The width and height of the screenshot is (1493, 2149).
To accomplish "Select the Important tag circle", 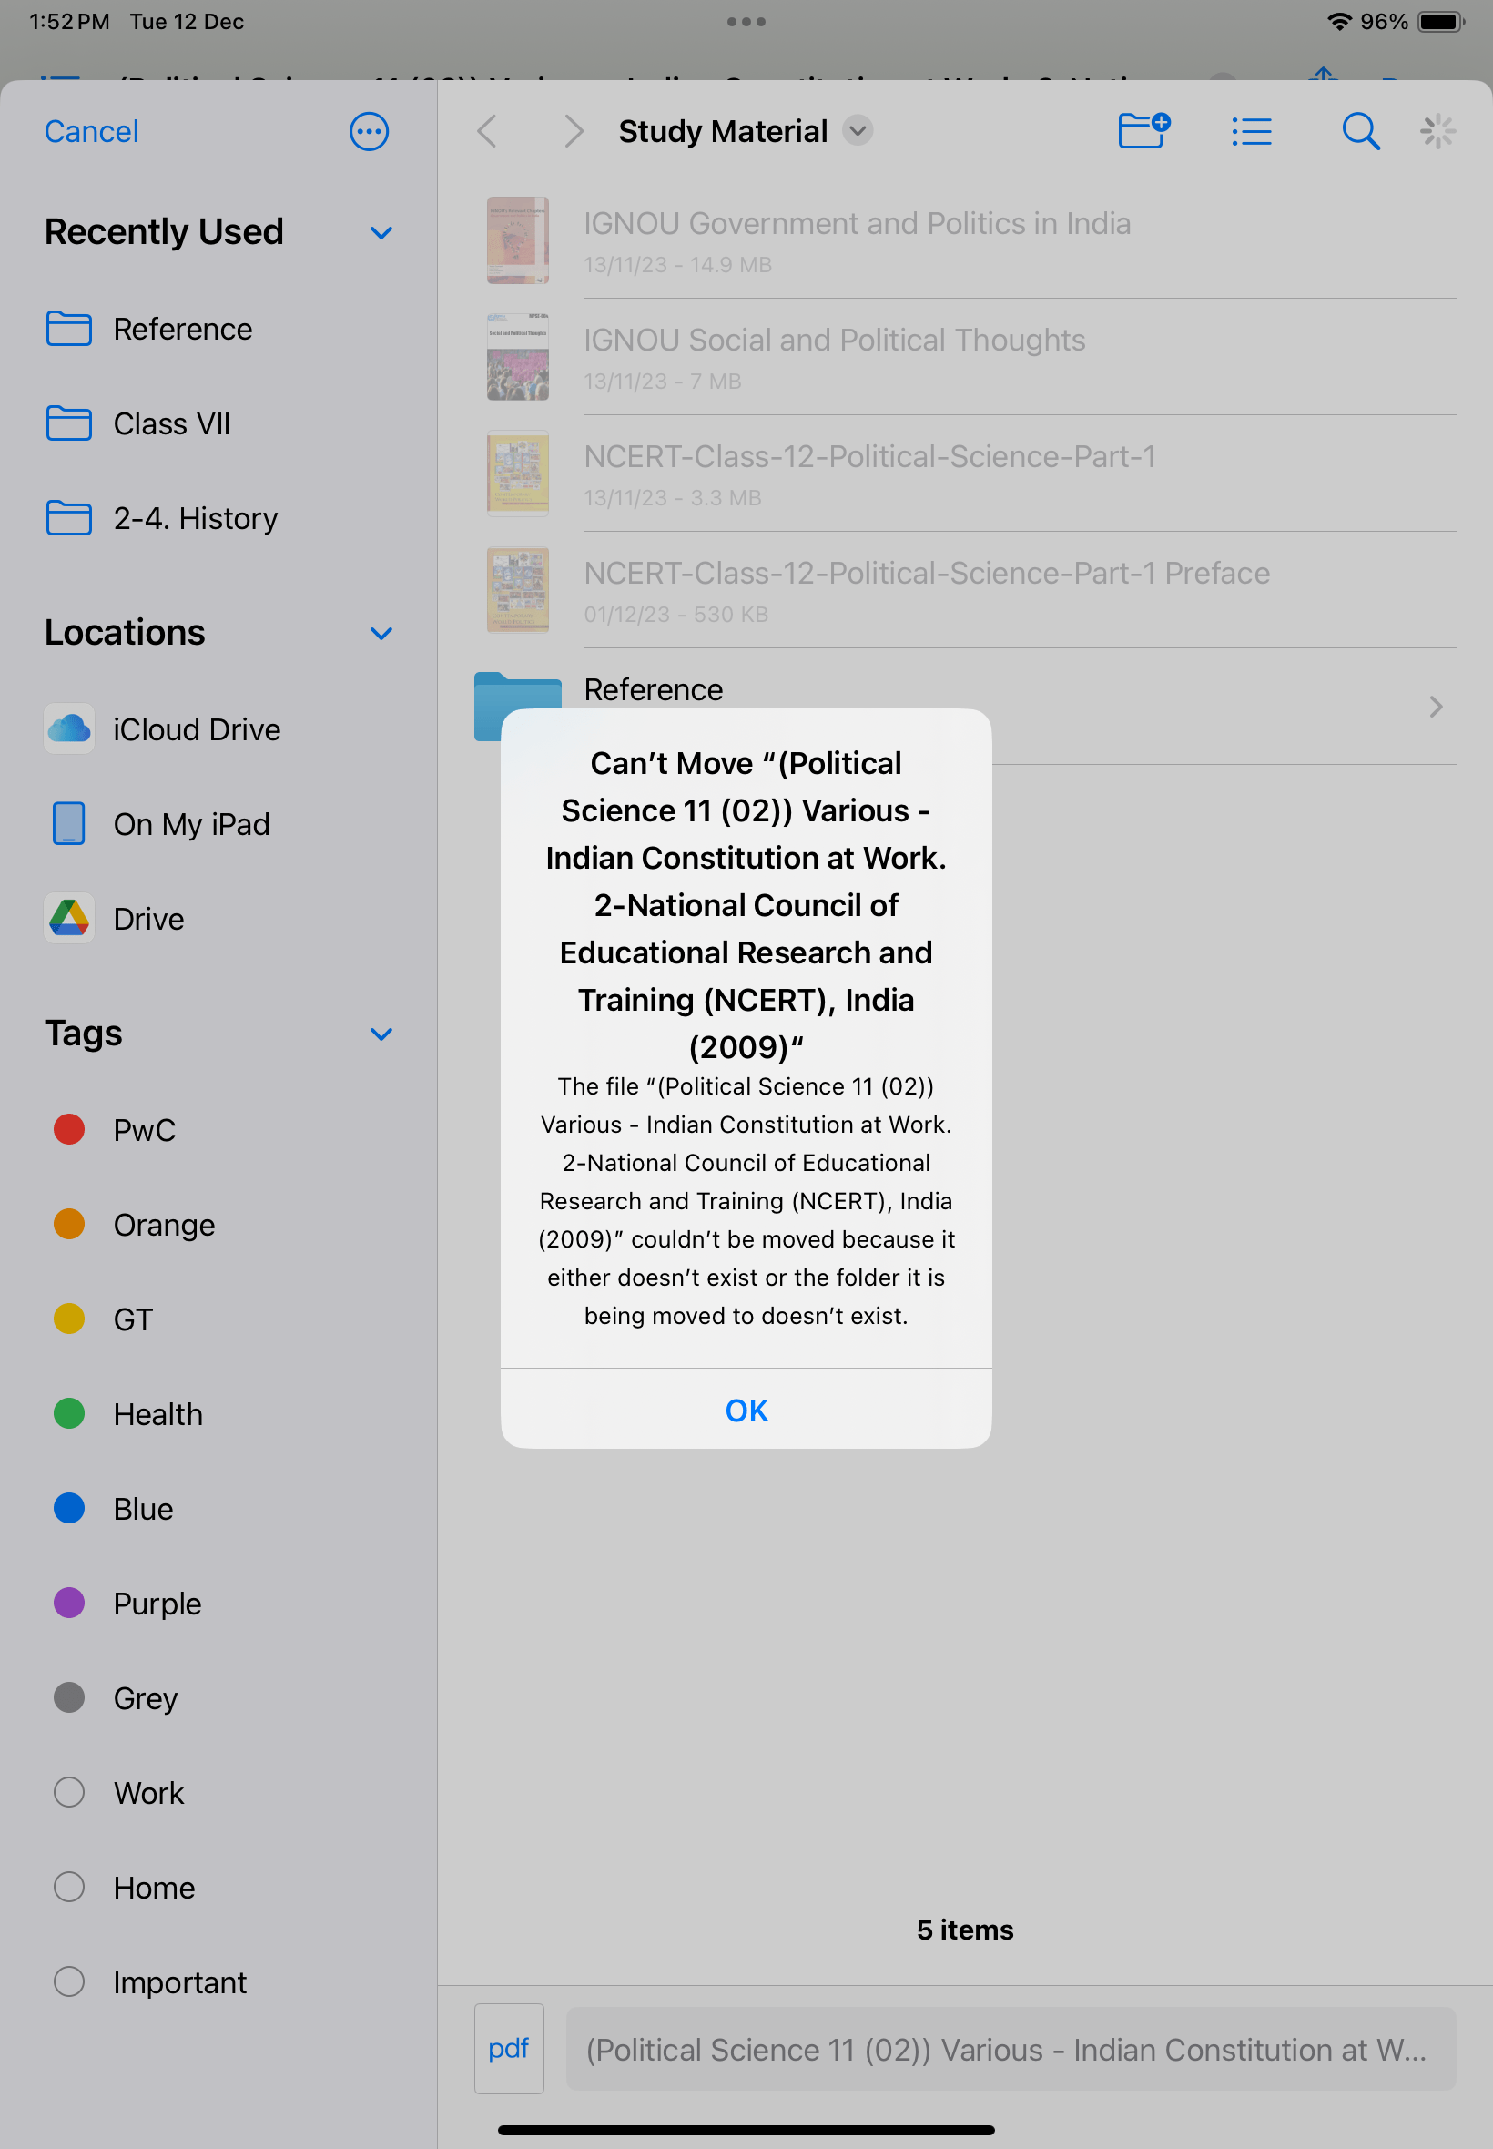I will [x=68, y=1981].
